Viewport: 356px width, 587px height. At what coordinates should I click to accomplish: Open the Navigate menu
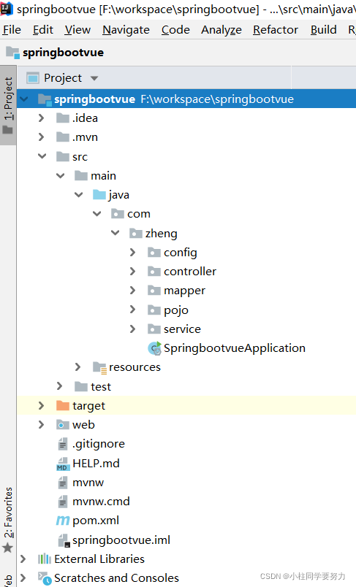(126, 30)
